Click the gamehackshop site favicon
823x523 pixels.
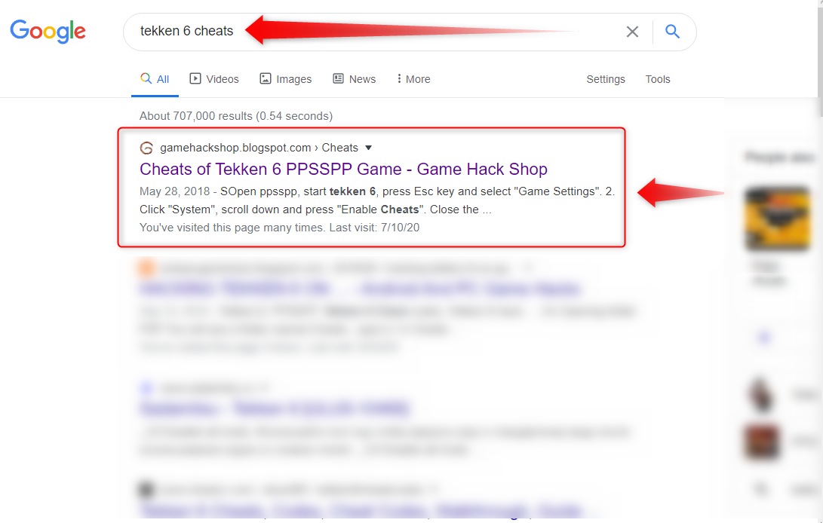tap(146, 147)
